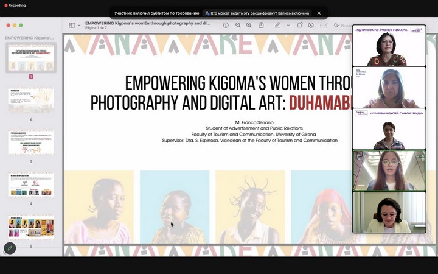The height and width of the screenshot is (274, 438).
Task: Zoom in with the magnifier plus icon
Action: pyautogui.click(x=249, y=25)
